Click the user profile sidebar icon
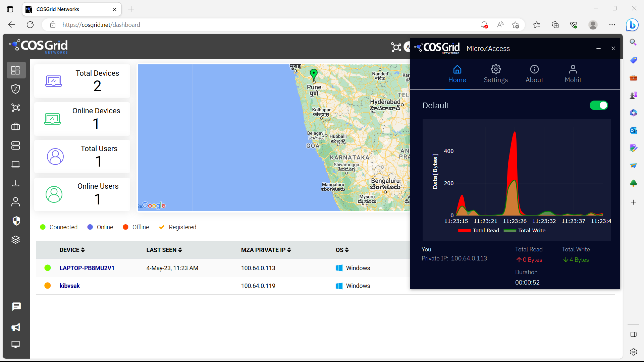 tap(16, 202)
